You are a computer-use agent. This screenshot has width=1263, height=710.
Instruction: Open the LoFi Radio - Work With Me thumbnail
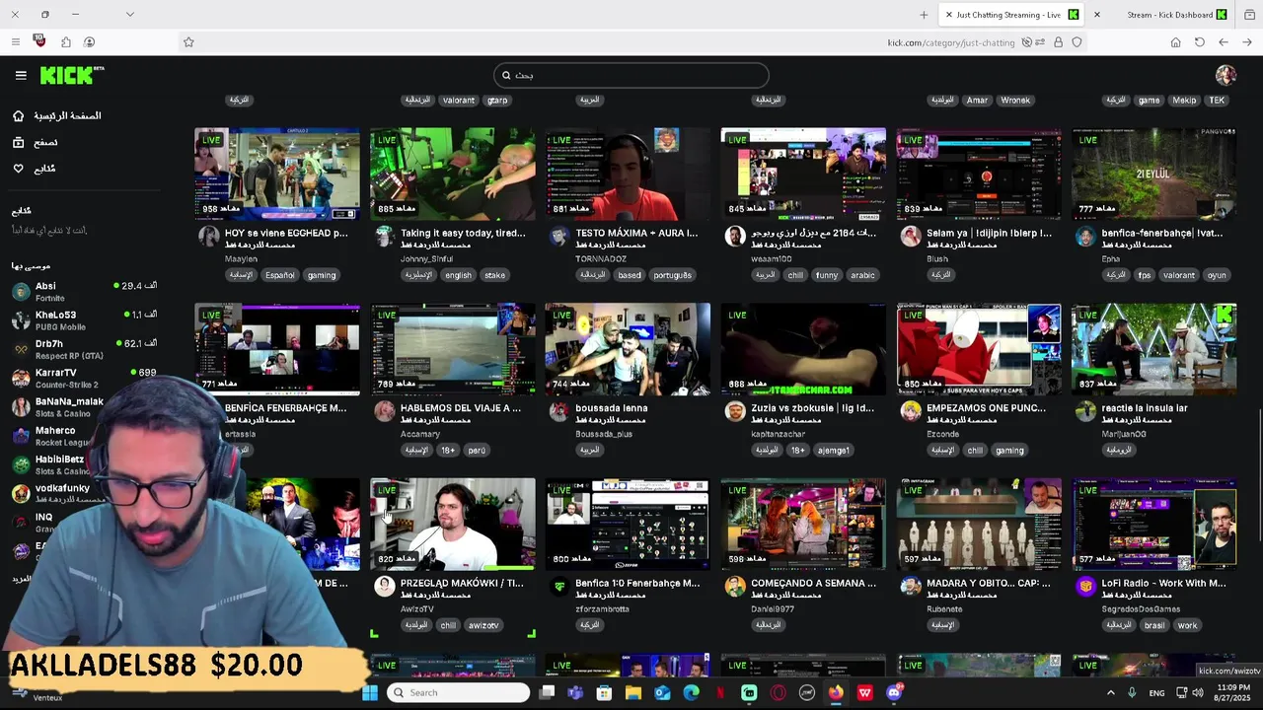click(x=1154, y=524)
